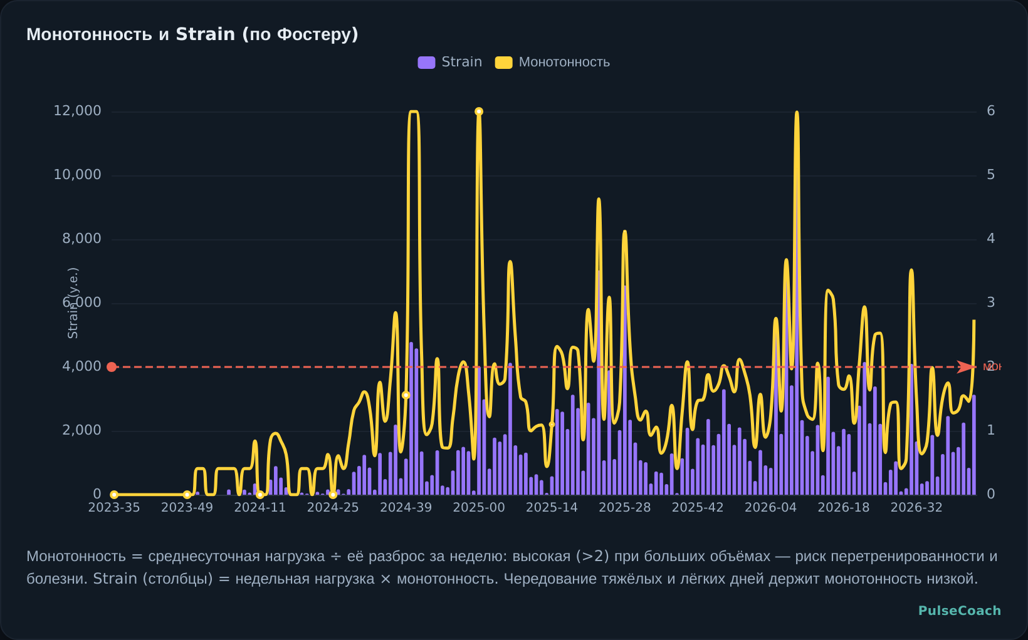Click the 12,000 left axis label

pos(77,111)
